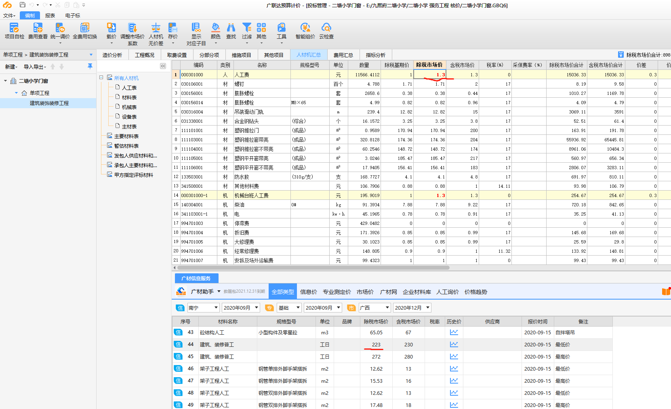Click the 柴油 name cell

[x=262, y=205]
